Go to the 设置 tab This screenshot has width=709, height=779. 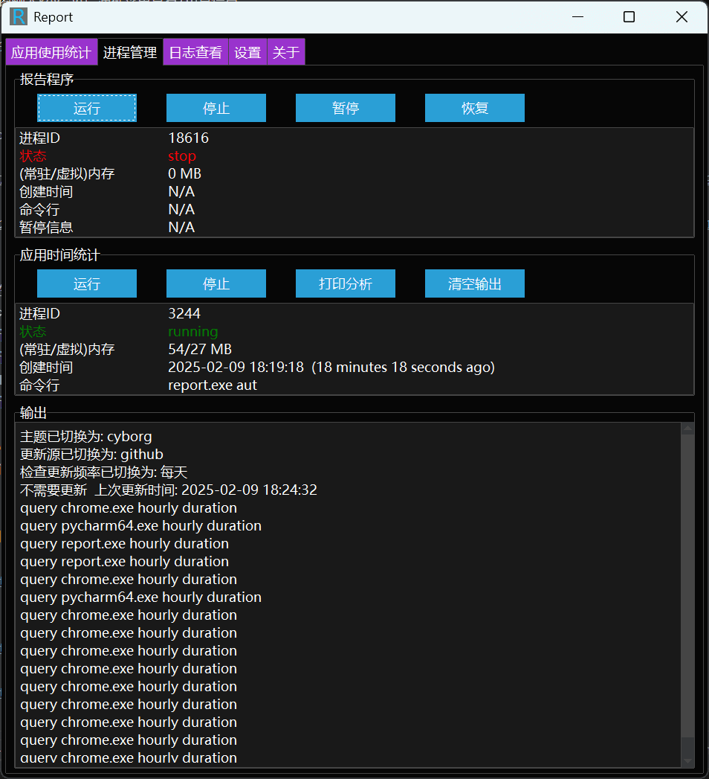(247, 53)
